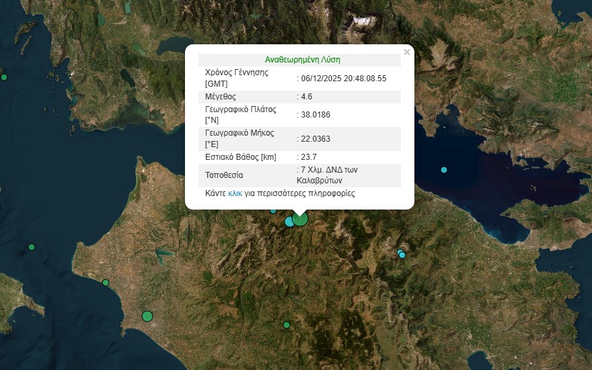Viewport: 592px width, 370px height.
Task: Select the large green marker in the southwest
Action: point(147,316)
